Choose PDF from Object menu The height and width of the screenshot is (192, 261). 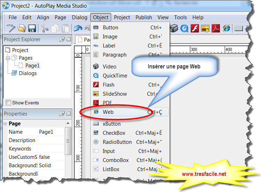pos(130,103)
